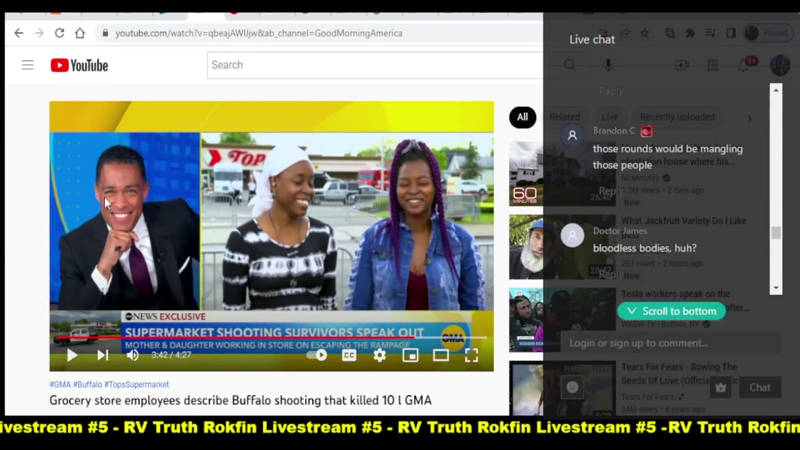
Task: Click the browser share page icon
Action: [x=624, y=33]
